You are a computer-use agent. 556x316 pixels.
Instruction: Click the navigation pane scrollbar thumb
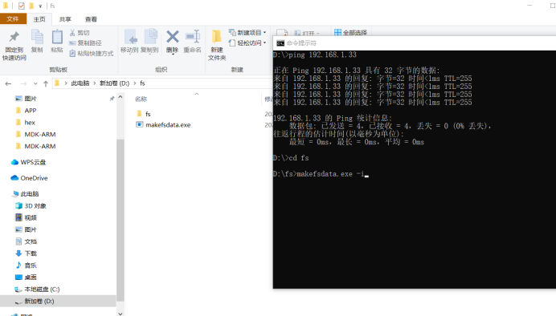121,220
